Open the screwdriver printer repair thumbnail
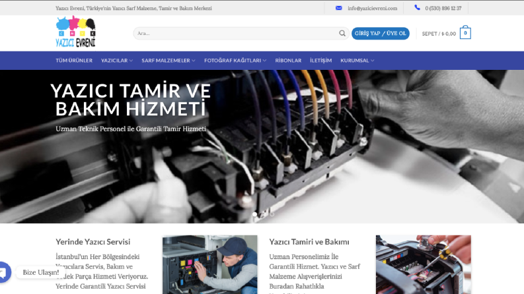The width and height of the screenshot is (524, 294). click(x=424, y=265)
